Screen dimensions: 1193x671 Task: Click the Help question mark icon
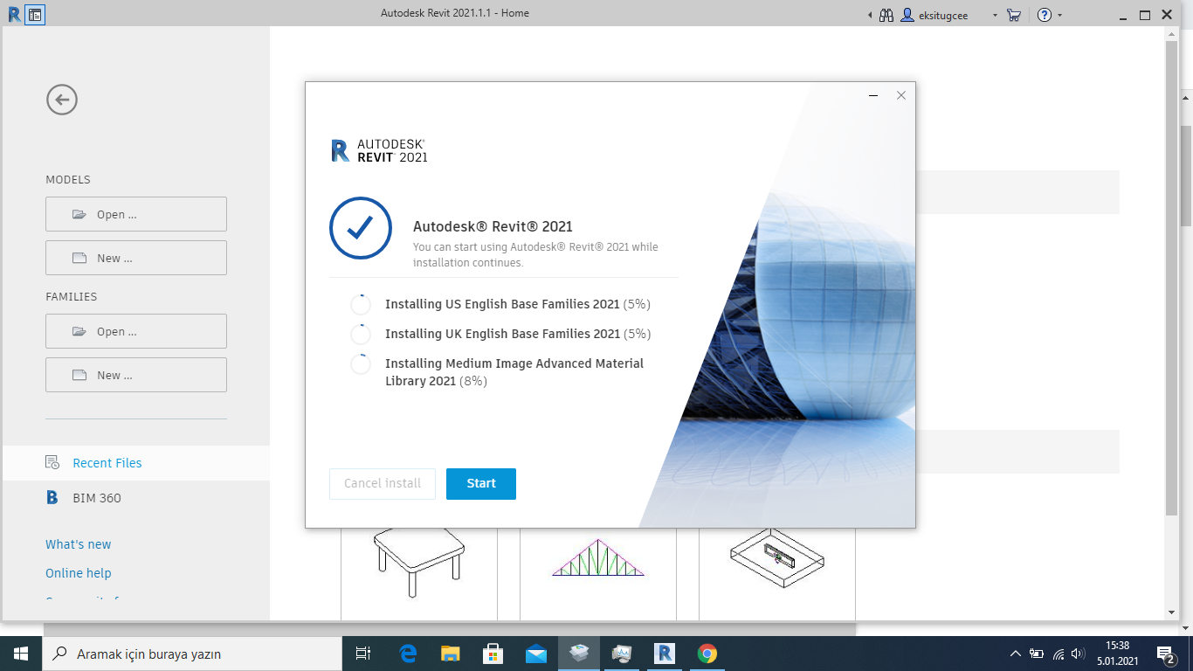point(1045,15)
